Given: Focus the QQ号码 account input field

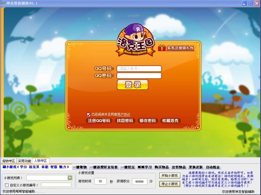Looking at the screenshot, I should click(139, 68).
